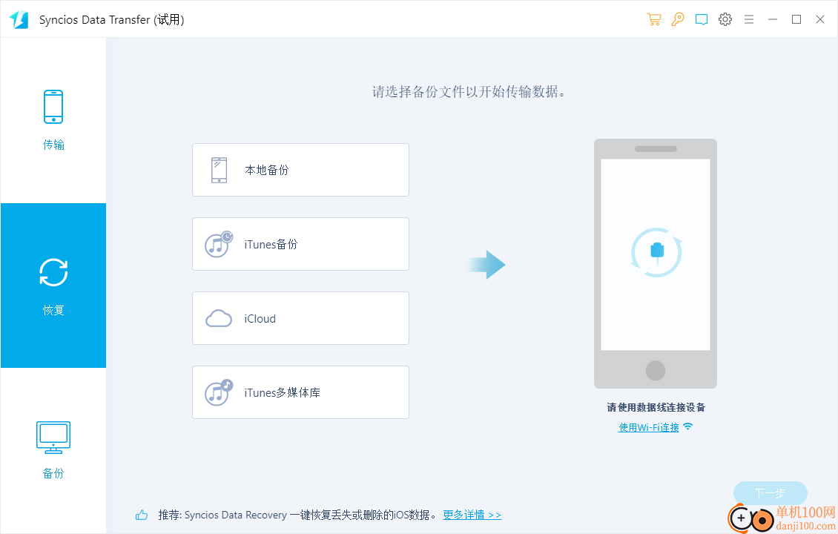Click the Syncios app logo
The height and width of the screenshot is (534, 838).
click(x=19, y=20)
